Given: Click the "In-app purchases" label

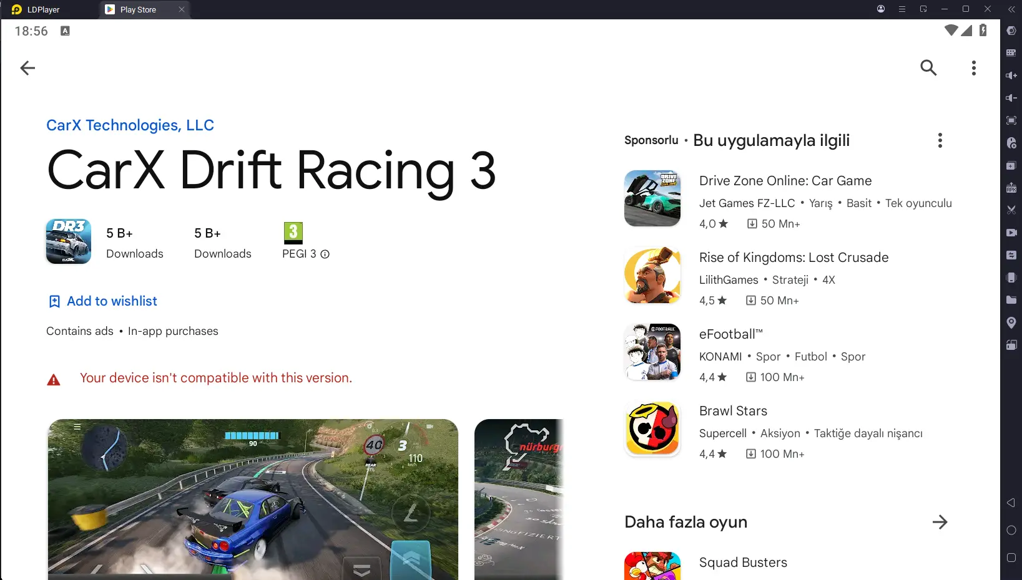Looking at the screenshot, I should click(173, 331).
